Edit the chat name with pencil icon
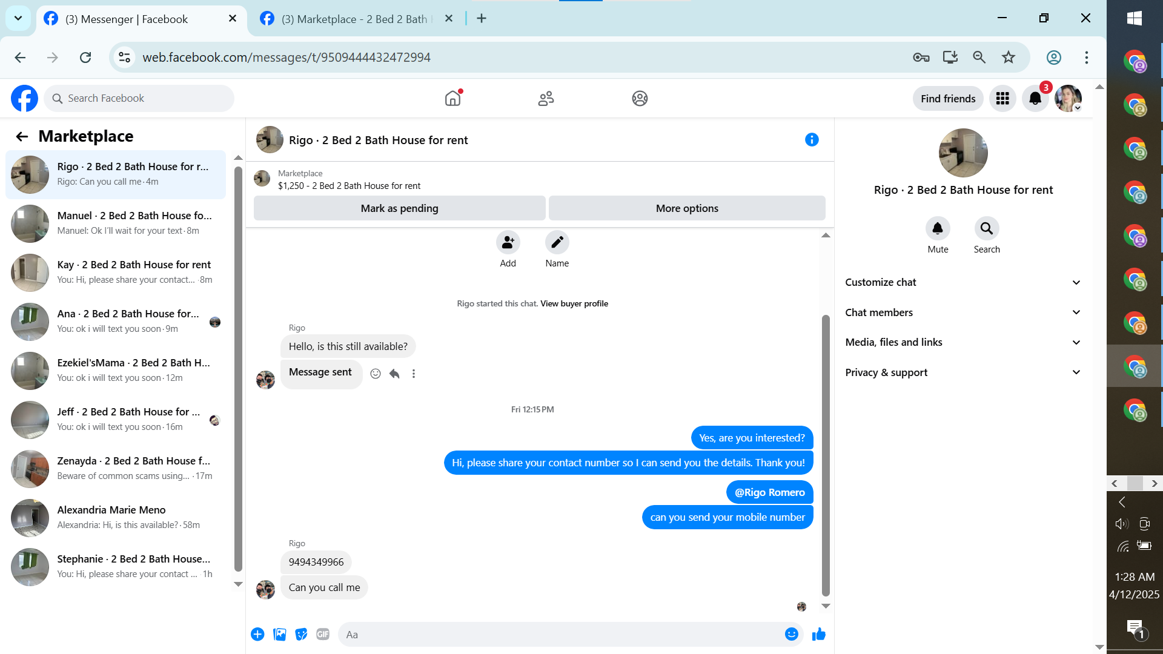Screen dimensions: 1163x654 (557, 243)
